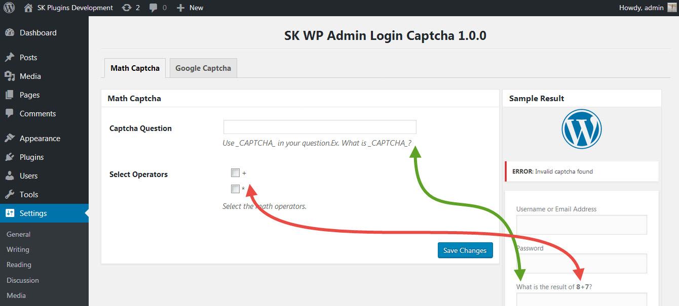The width and height of the screenshot is (679, 306).
Task: Open the WordPress logo menu
Action: [9, 8]
